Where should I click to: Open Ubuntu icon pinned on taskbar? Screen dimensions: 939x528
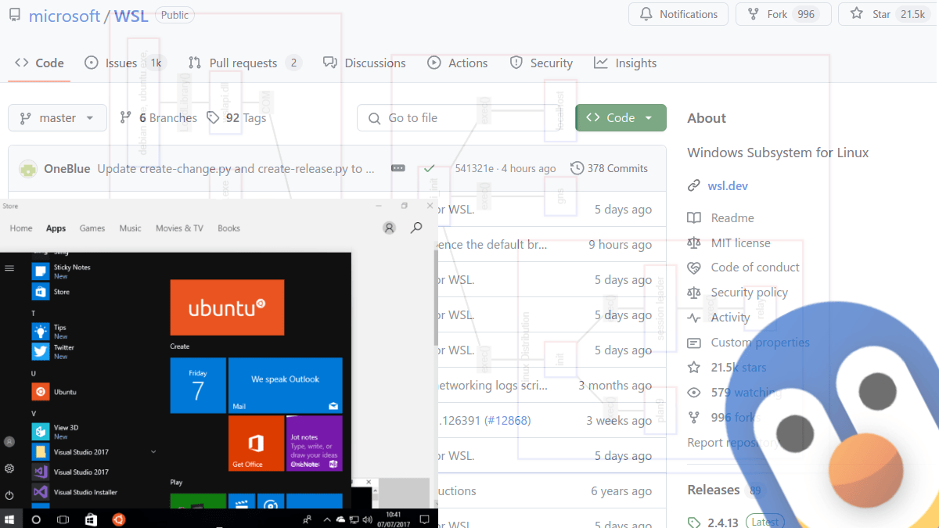coord(118,519)
